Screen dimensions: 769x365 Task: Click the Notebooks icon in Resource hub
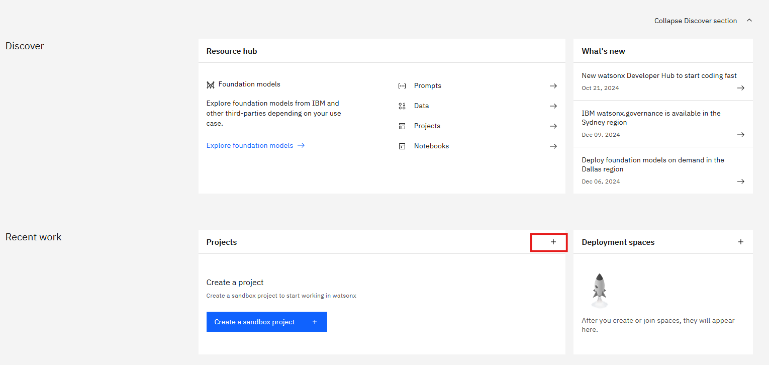[x=402, y=146]
